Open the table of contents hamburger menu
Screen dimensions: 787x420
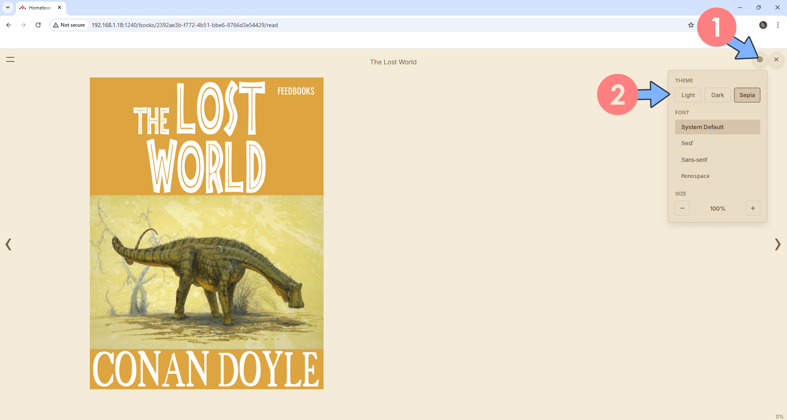(x=10, y=60)
